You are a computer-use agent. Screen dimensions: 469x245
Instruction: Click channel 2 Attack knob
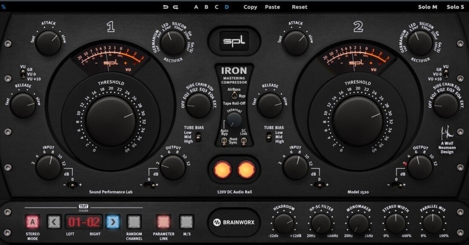(295, 43)
